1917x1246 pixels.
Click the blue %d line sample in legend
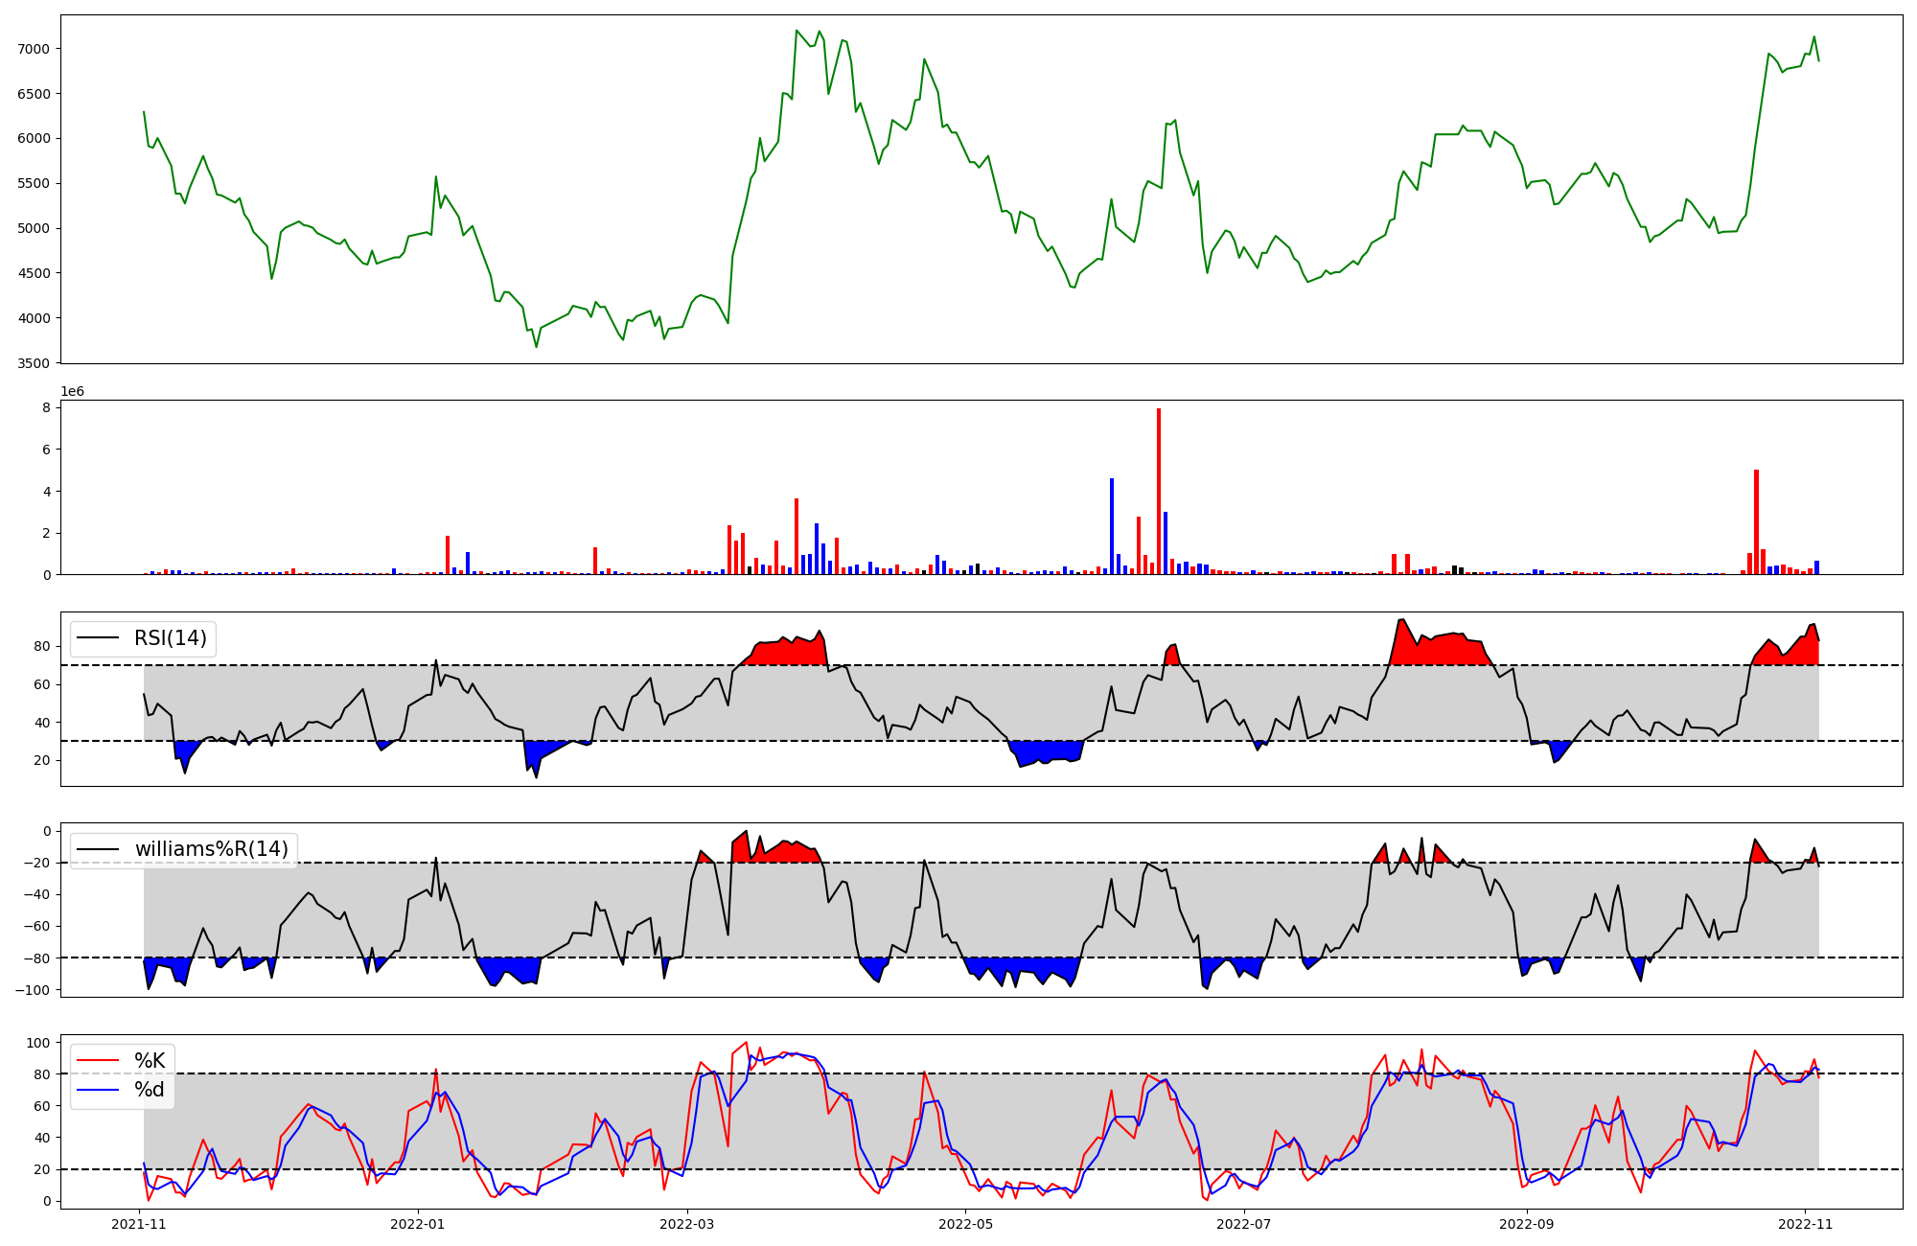coord(98,1090)
